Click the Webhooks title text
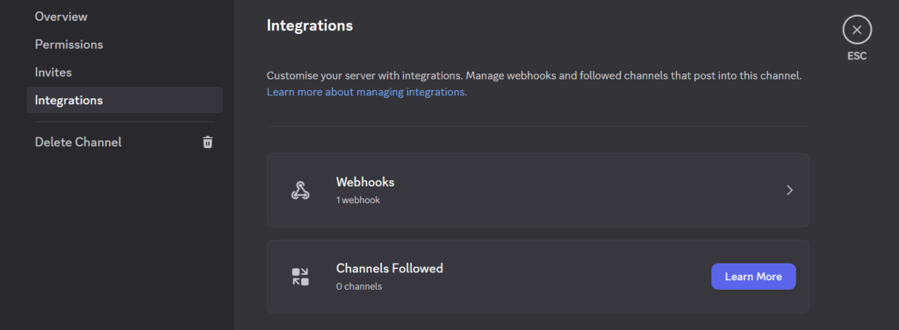 [365, 182]
